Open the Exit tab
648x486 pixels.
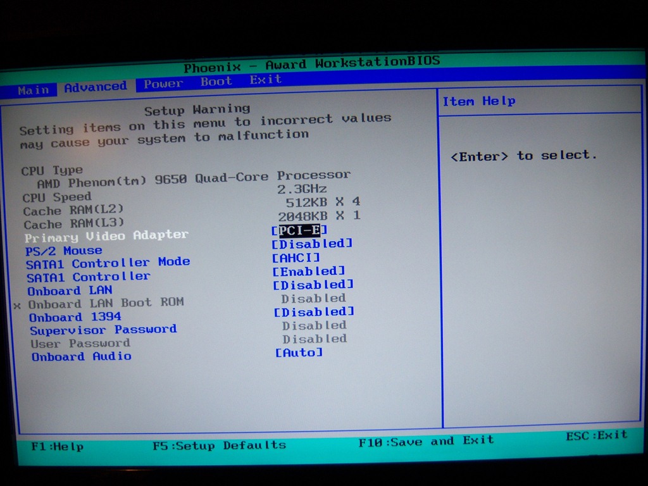click(x=265, y=79)
